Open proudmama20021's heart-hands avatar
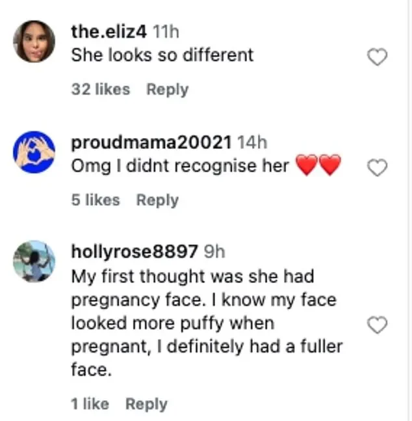This screenshot has width=412, height=421. click(x=34, y=152)
